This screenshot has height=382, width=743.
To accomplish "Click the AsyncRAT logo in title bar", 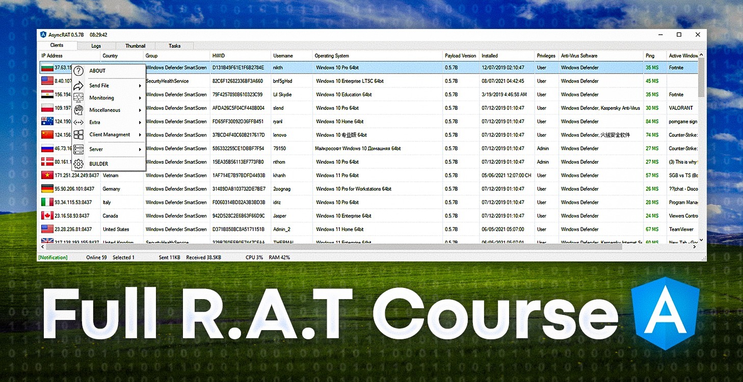I will (x=43, y=35).
